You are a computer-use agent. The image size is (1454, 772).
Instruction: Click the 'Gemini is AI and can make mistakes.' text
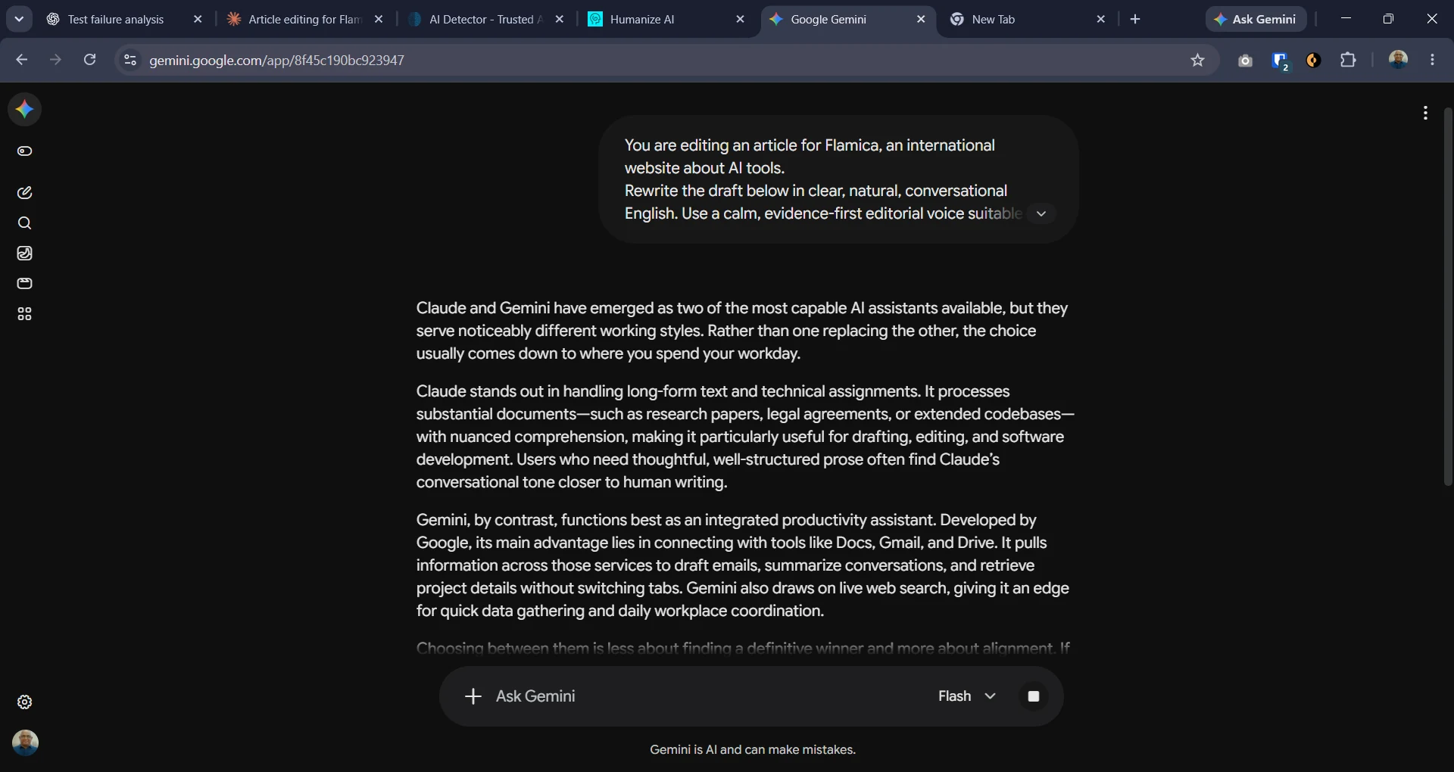click(x=753, y=750)
